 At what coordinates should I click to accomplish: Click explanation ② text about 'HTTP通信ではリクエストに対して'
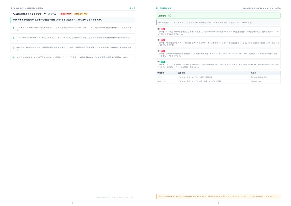point(218,44)
